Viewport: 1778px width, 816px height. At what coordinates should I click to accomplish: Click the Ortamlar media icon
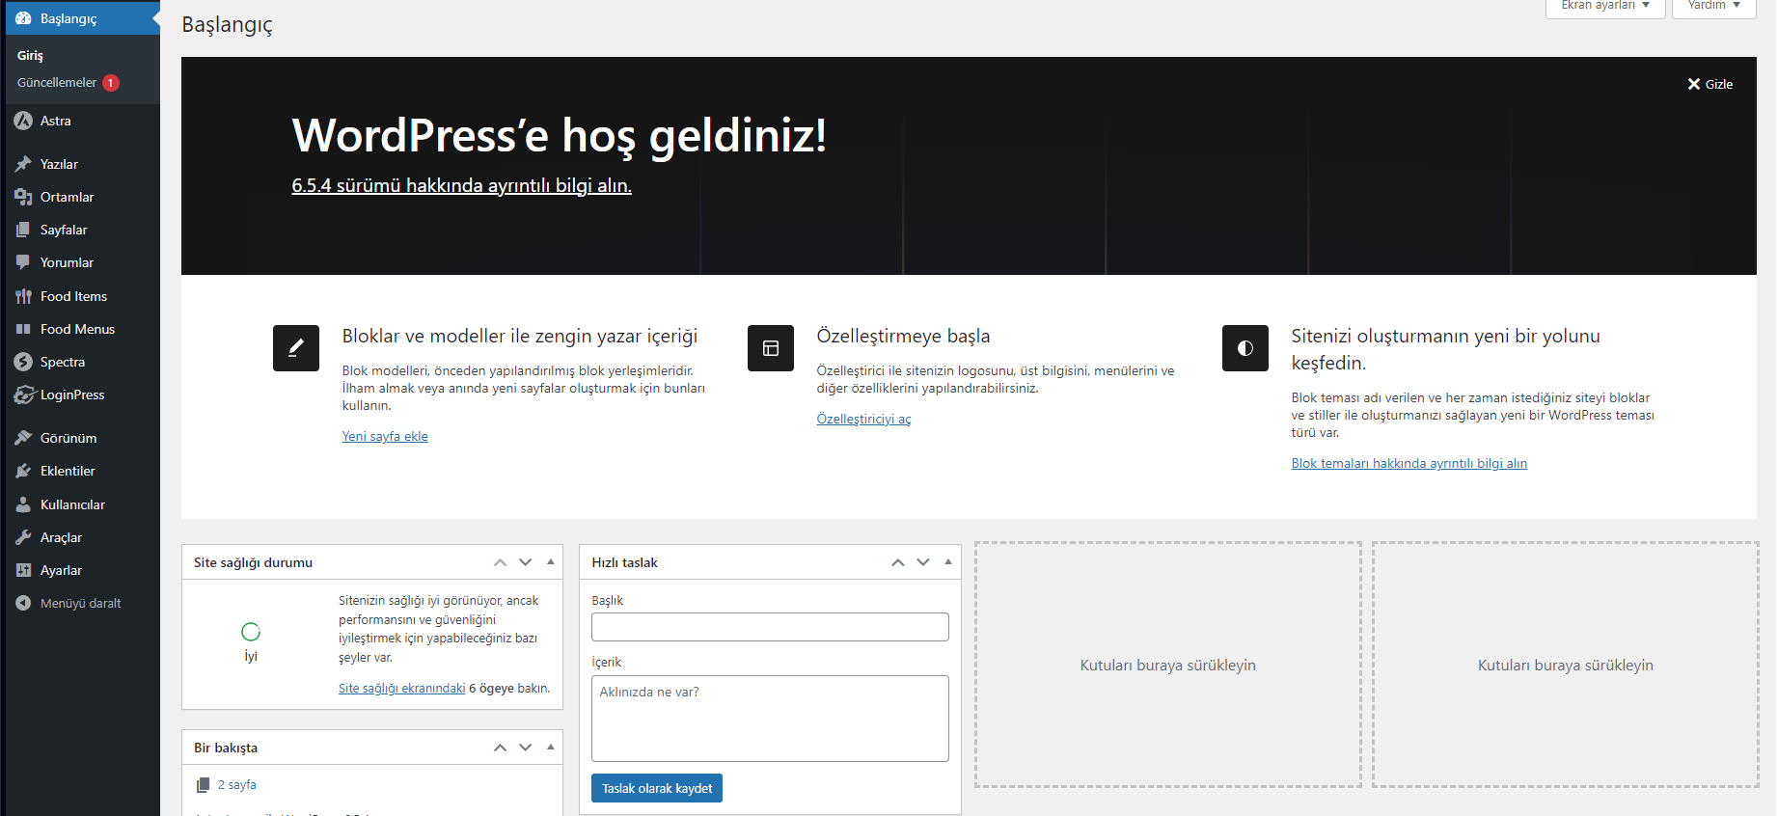(x=23, y=197)
